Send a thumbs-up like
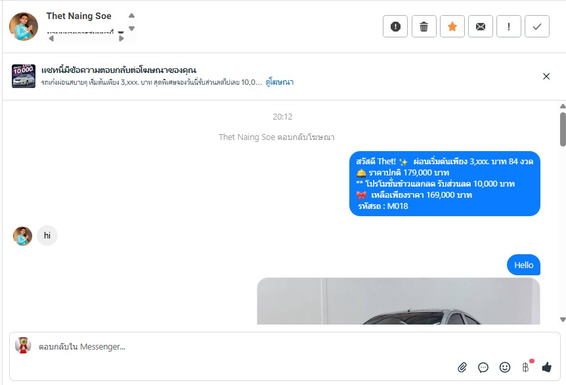 (546, 367)
